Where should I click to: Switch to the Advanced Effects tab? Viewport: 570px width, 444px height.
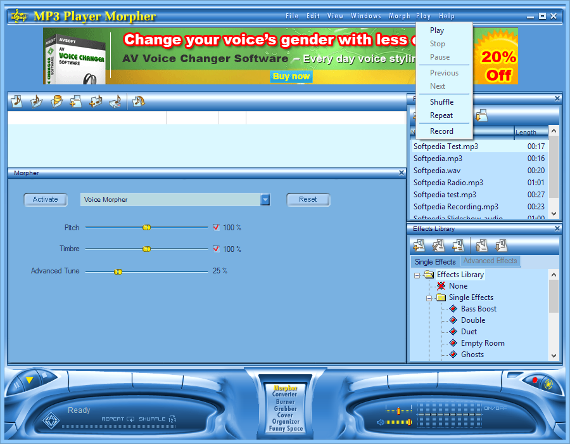[x=490, y=261]
